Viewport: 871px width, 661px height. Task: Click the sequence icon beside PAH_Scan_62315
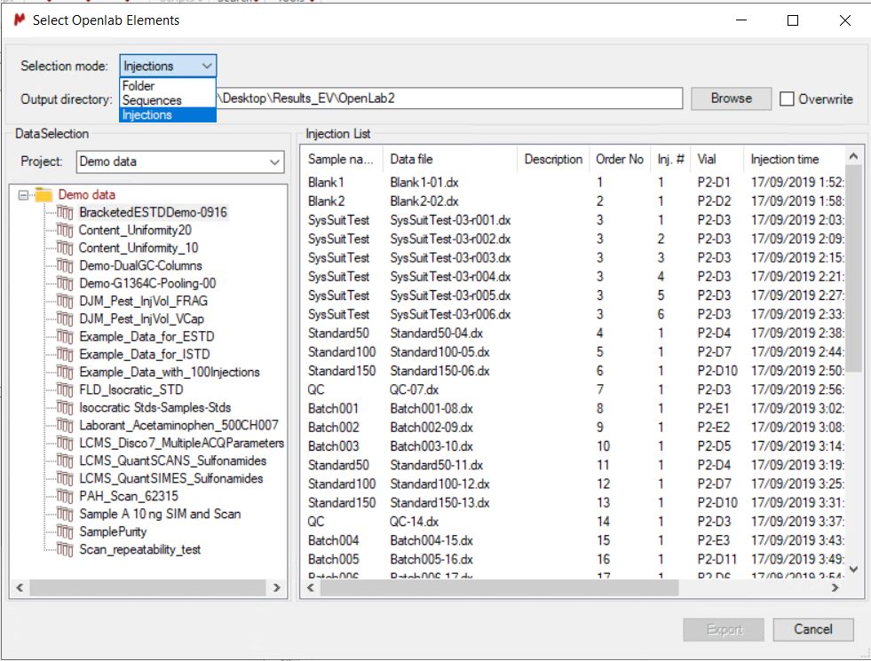(x=65, y=497)
